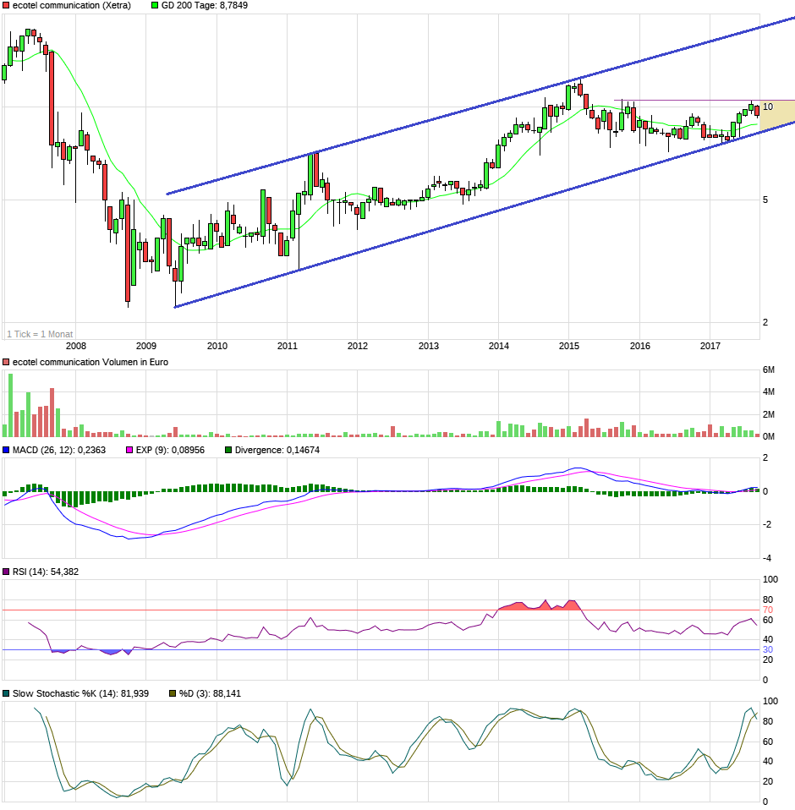Click the 2010 year label on time axis
Screen dimensions: 795x810
217,346
